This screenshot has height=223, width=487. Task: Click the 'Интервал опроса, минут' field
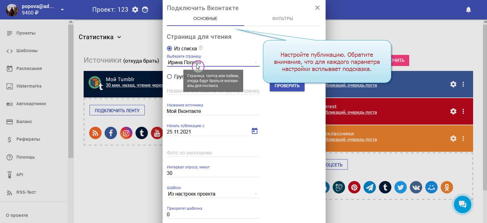tap(213, 173)
